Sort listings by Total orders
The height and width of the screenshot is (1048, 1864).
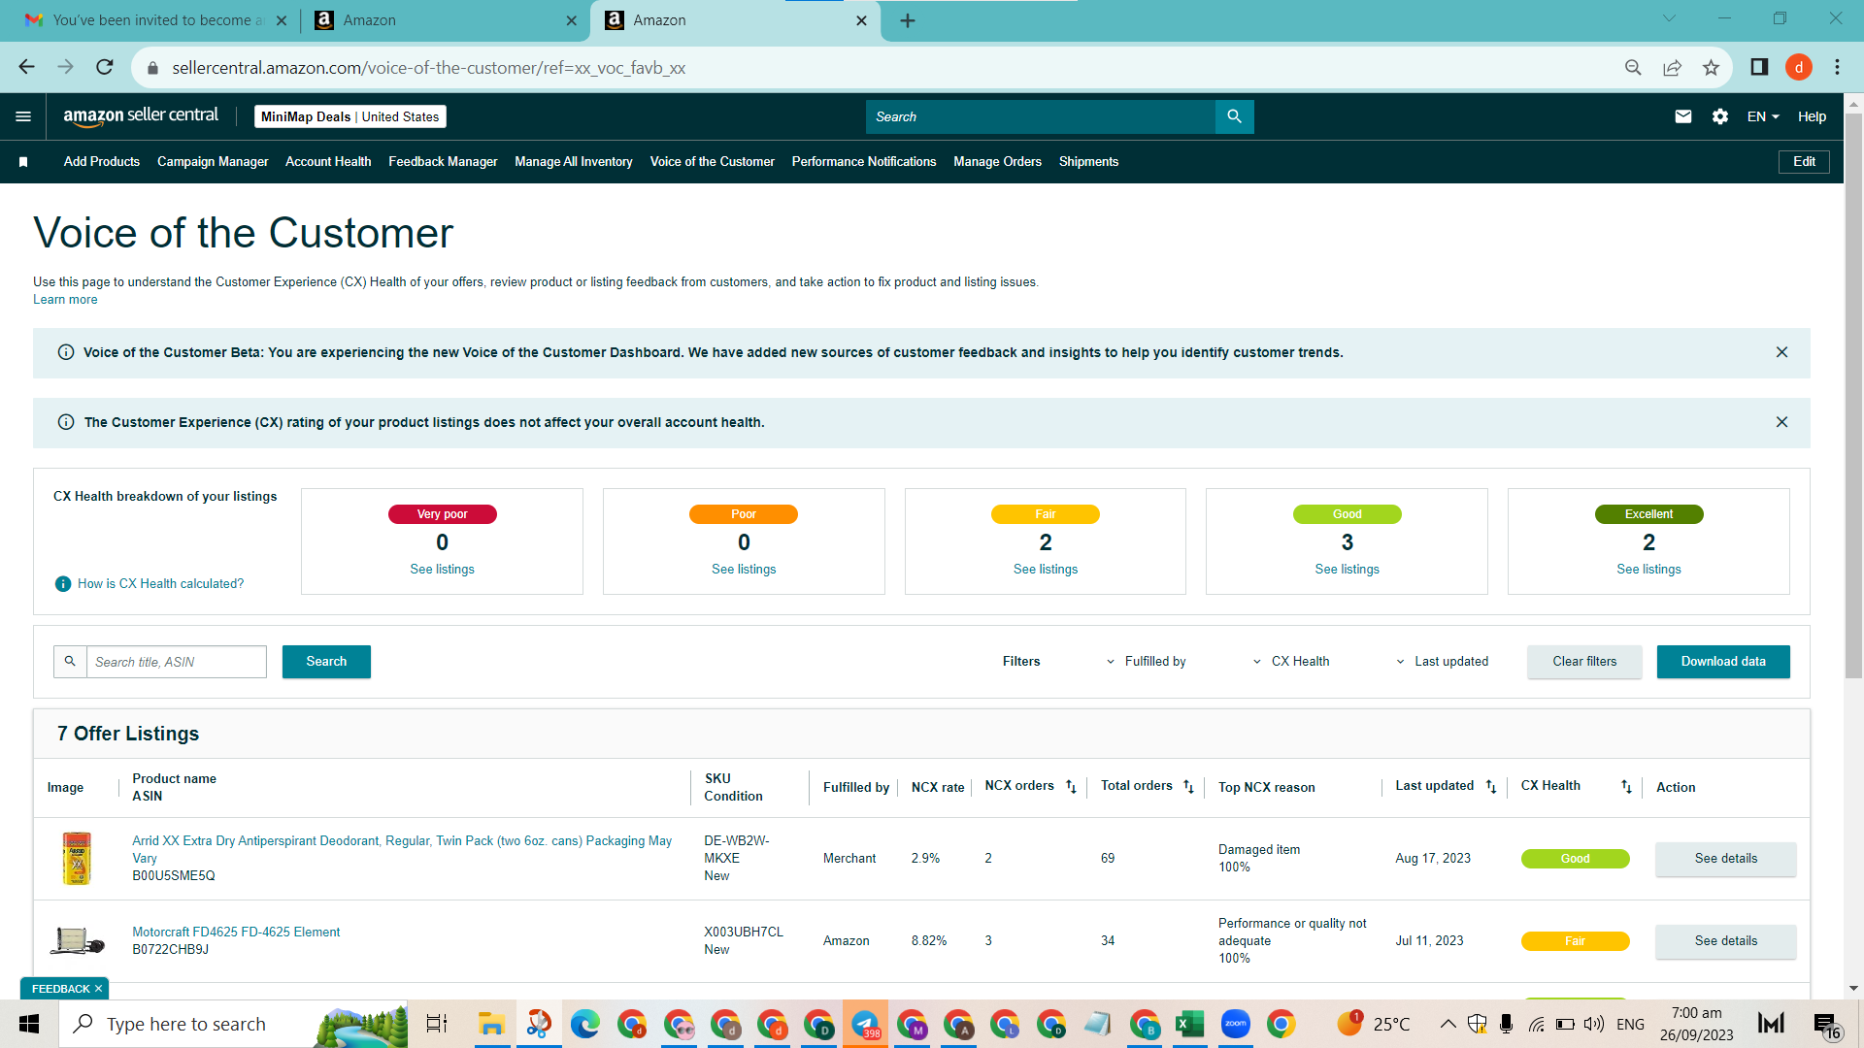tap(1188, 786)
